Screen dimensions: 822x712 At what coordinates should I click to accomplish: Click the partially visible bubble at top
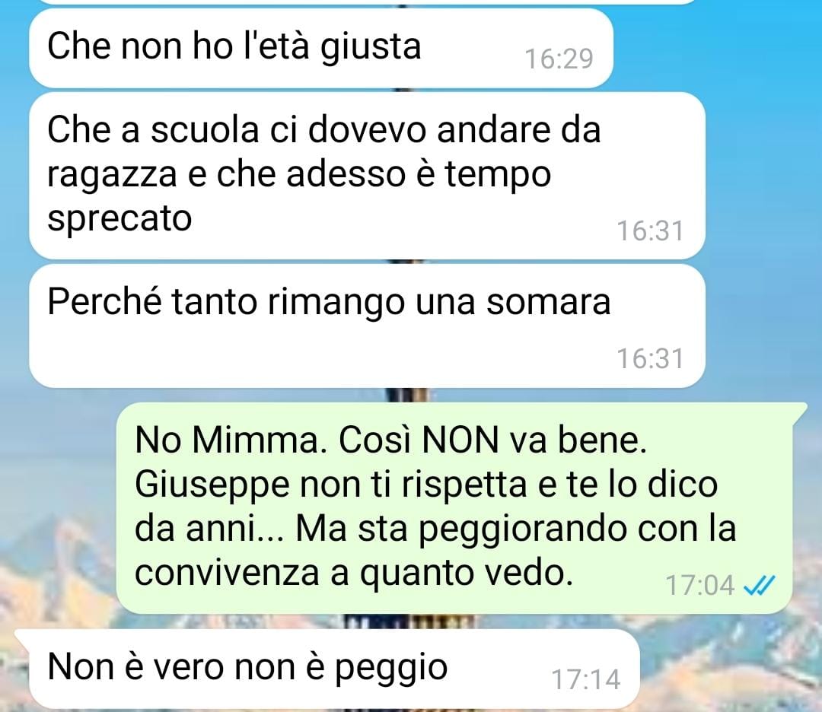pos(367,2)
